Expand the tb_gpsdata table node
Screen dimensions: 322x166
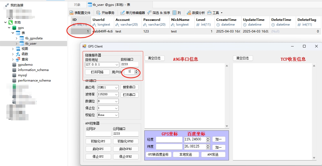coord(17,38)
